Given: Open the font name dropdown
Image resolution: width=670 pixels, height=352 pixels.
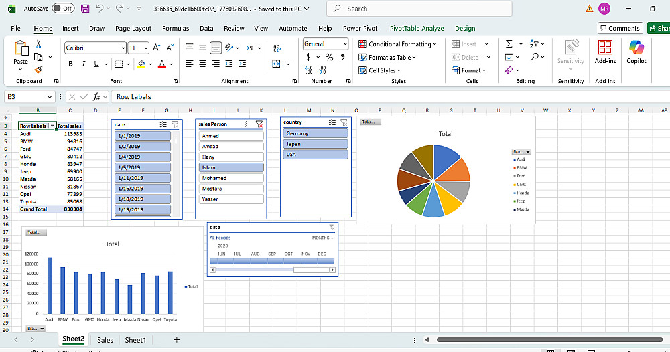Looking at the screenshot, I should pos(123,48).
